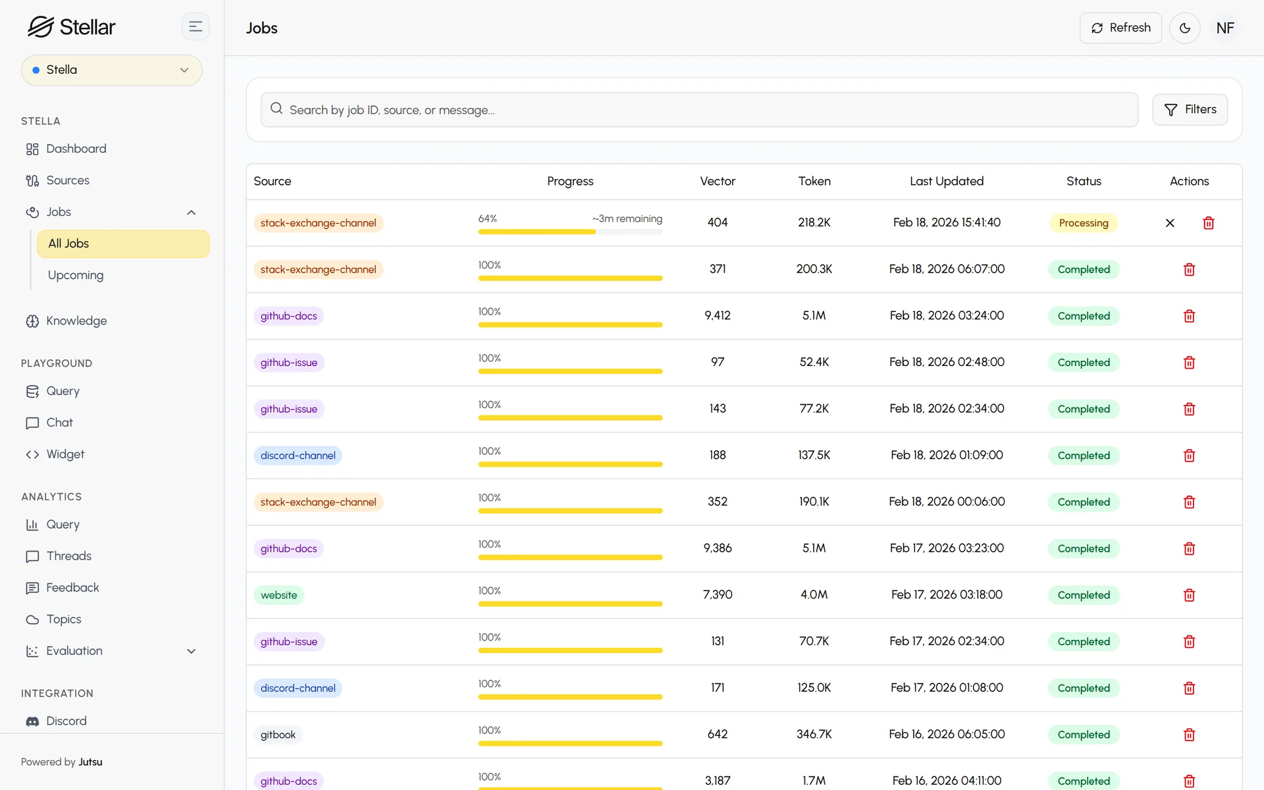The image size is (1264, 790).
Task: Delete the processing job at 15:41:40
Action: (1209, 223)
